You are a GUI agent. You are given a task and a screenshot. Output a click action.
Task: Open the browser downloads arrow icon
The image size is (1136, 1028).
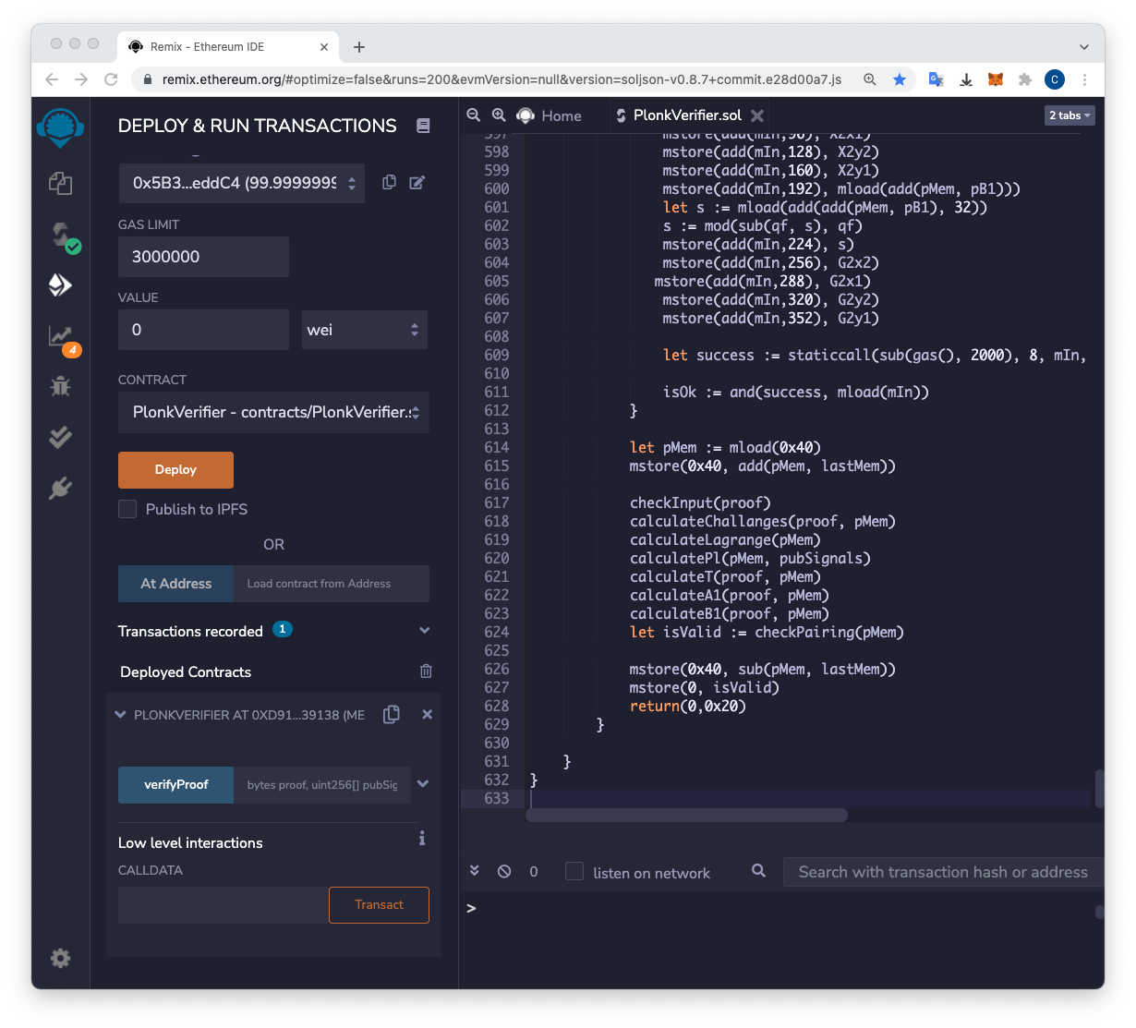coord(966,79)
